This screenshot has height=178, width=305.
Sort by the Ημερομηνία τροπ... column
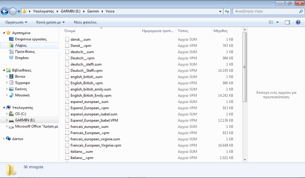pyautogui.click(x=158, y=31)
